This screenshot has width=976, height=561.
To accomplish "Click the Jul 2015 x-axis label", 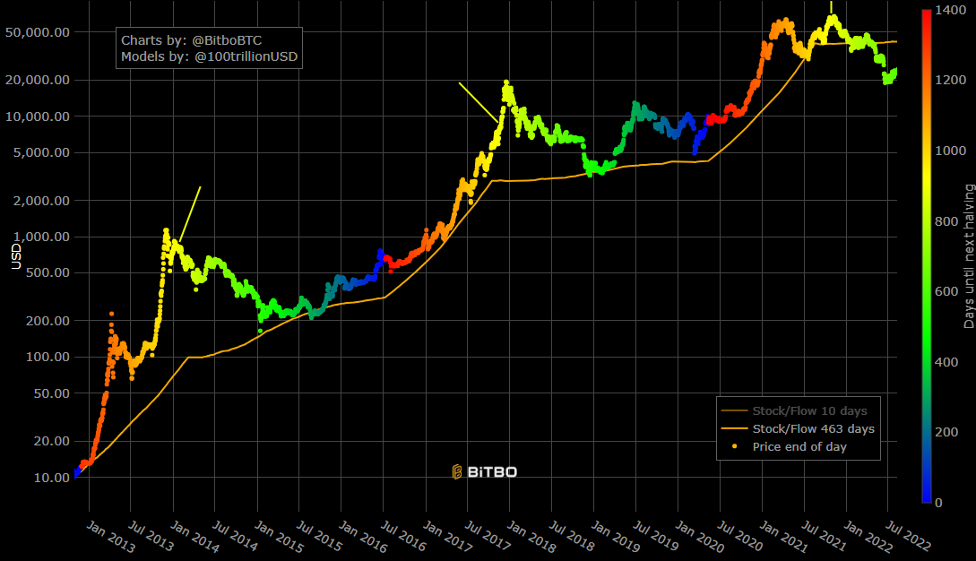I will (320, 537).
